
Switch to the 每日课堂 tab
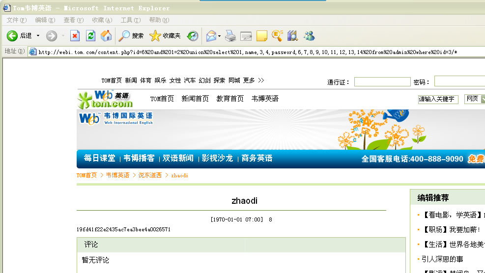(x=100, y=158)
